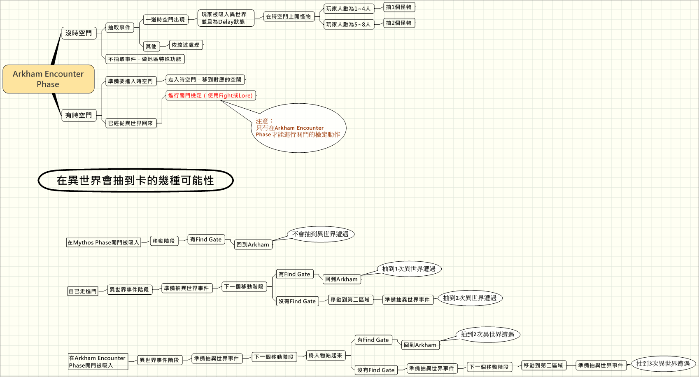Click the 不抽取事件，做地區特殊功能 node
The width and height of the screenshot is (699, 377).
click(145, 59)
